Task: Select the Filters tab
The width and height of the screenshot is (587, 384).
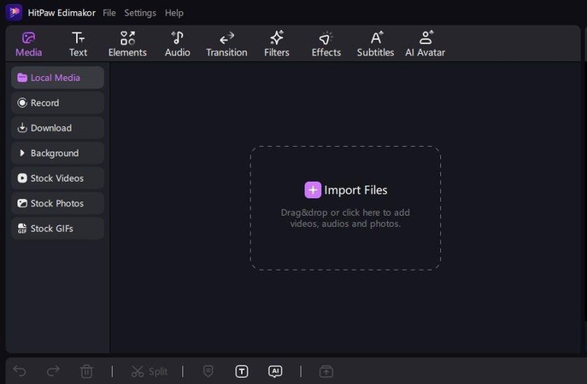Action: pyautogui.click(x=277, y=44)
